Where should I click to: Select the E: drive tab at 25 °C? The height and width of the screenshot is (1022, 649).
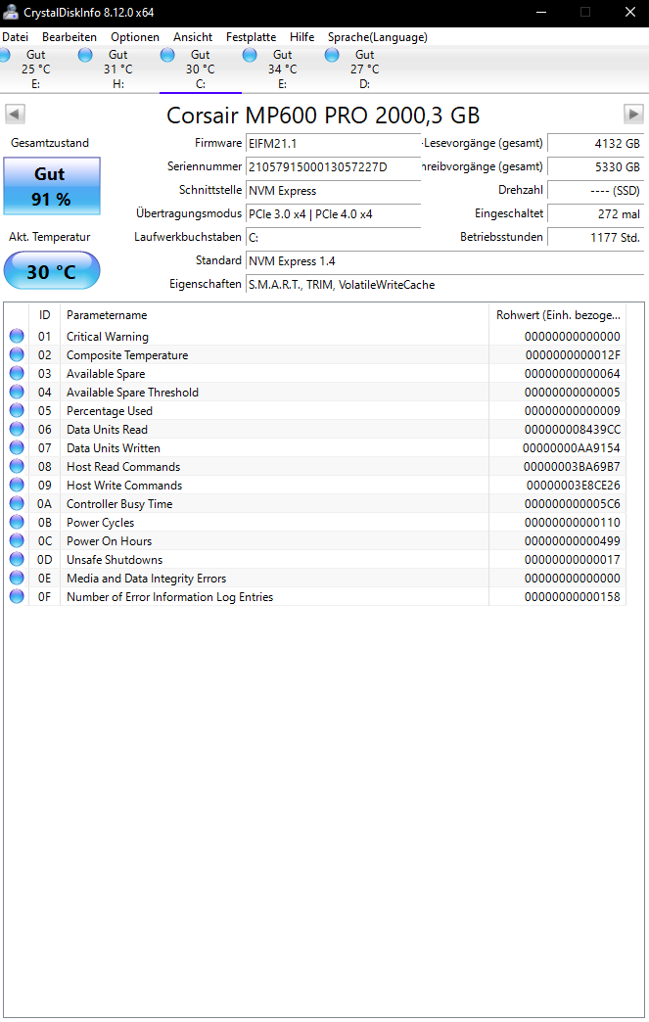pos(36,70)
